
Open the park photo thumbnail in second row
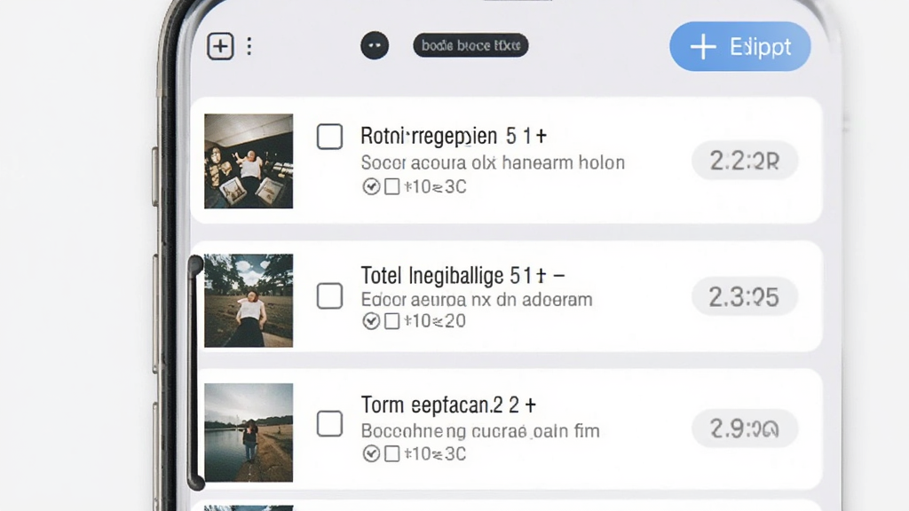249,301
